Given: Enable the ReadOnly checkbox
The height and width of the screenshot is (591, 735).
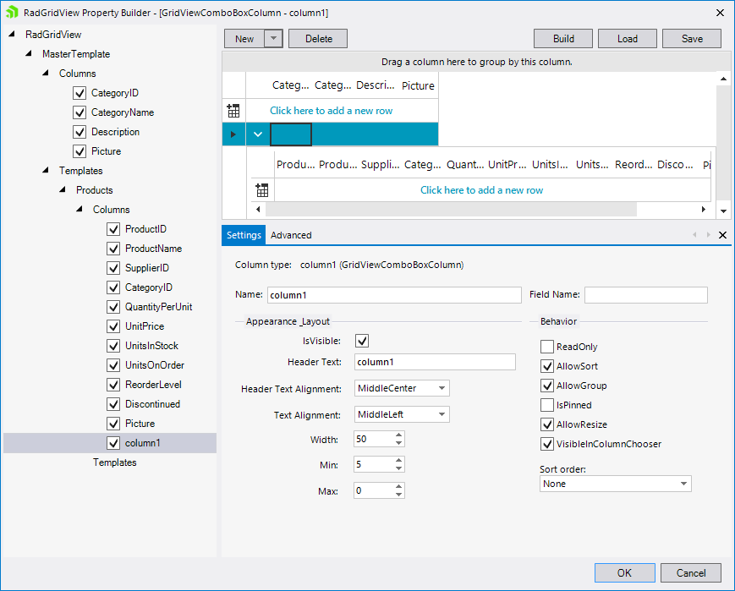Looking at the screenshot, I should pyautogui.click(x=547, y=347).
